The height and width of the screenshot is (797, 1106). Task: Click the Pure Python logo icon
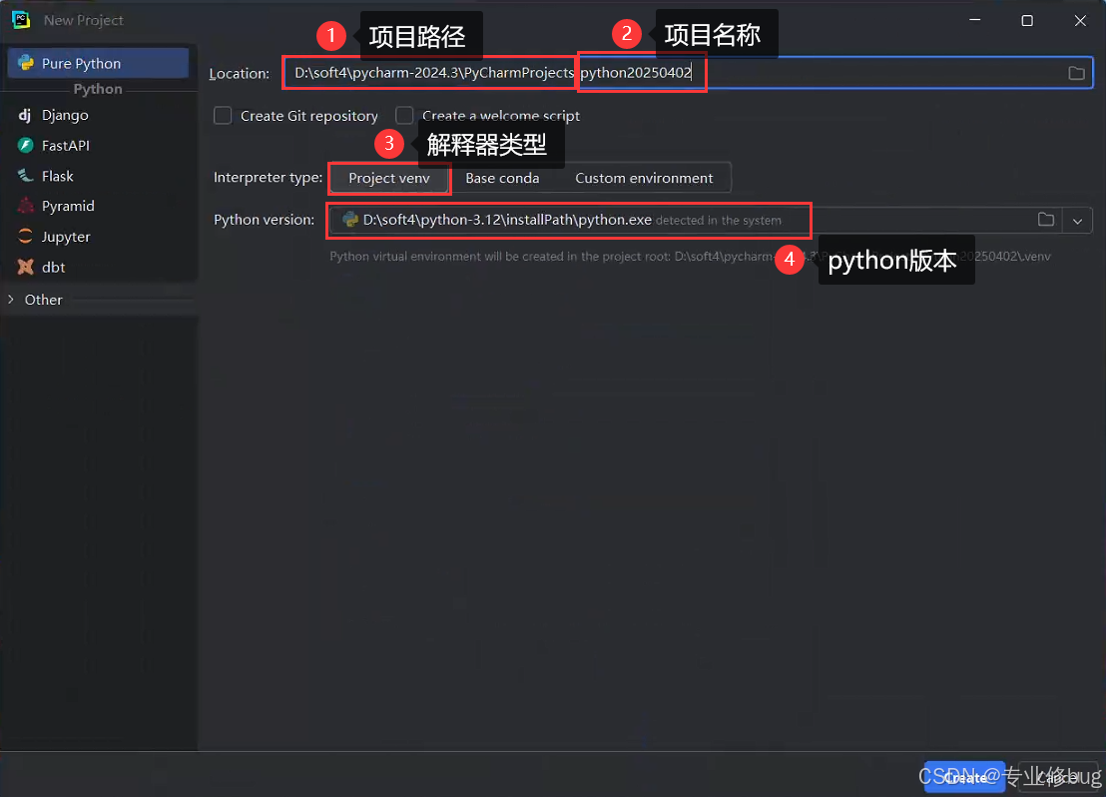click(x=26, y=63)
